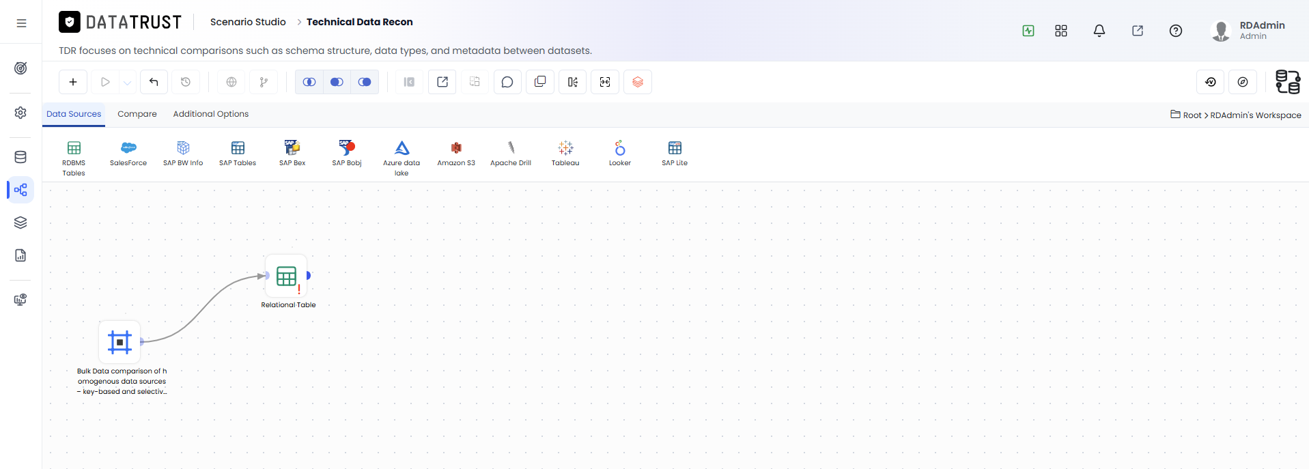Open RDAdmin user profile
The image size is (1309, 469).
pos(1248,31)
